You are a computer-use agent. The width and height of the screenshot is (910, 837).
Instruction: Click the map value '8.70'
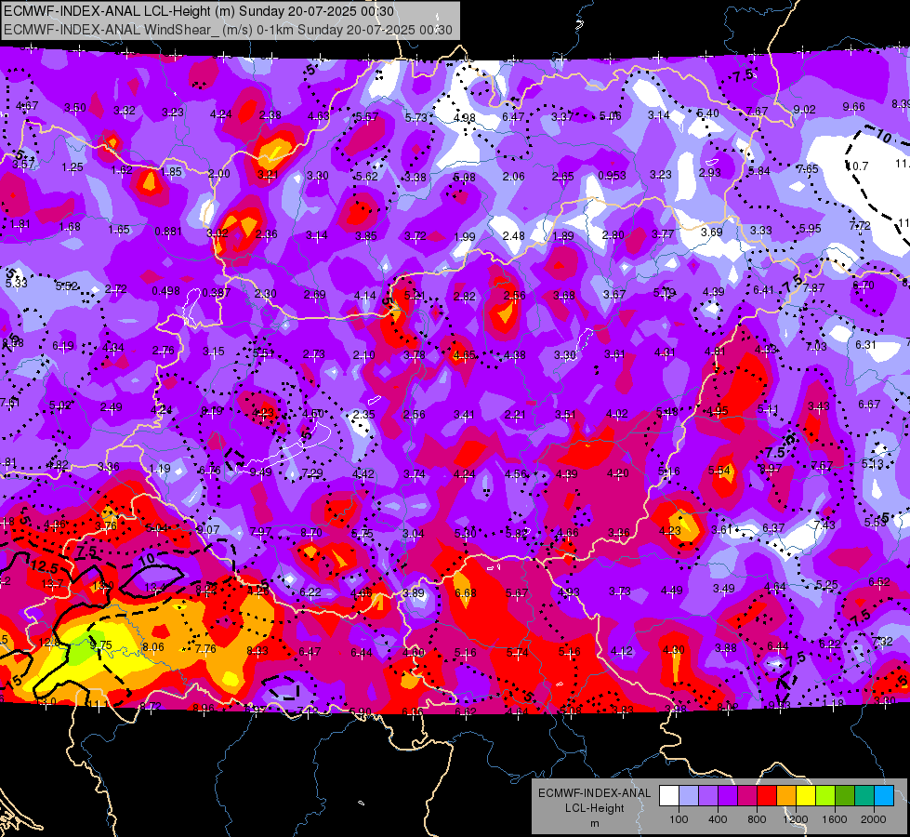coord(311,532)
